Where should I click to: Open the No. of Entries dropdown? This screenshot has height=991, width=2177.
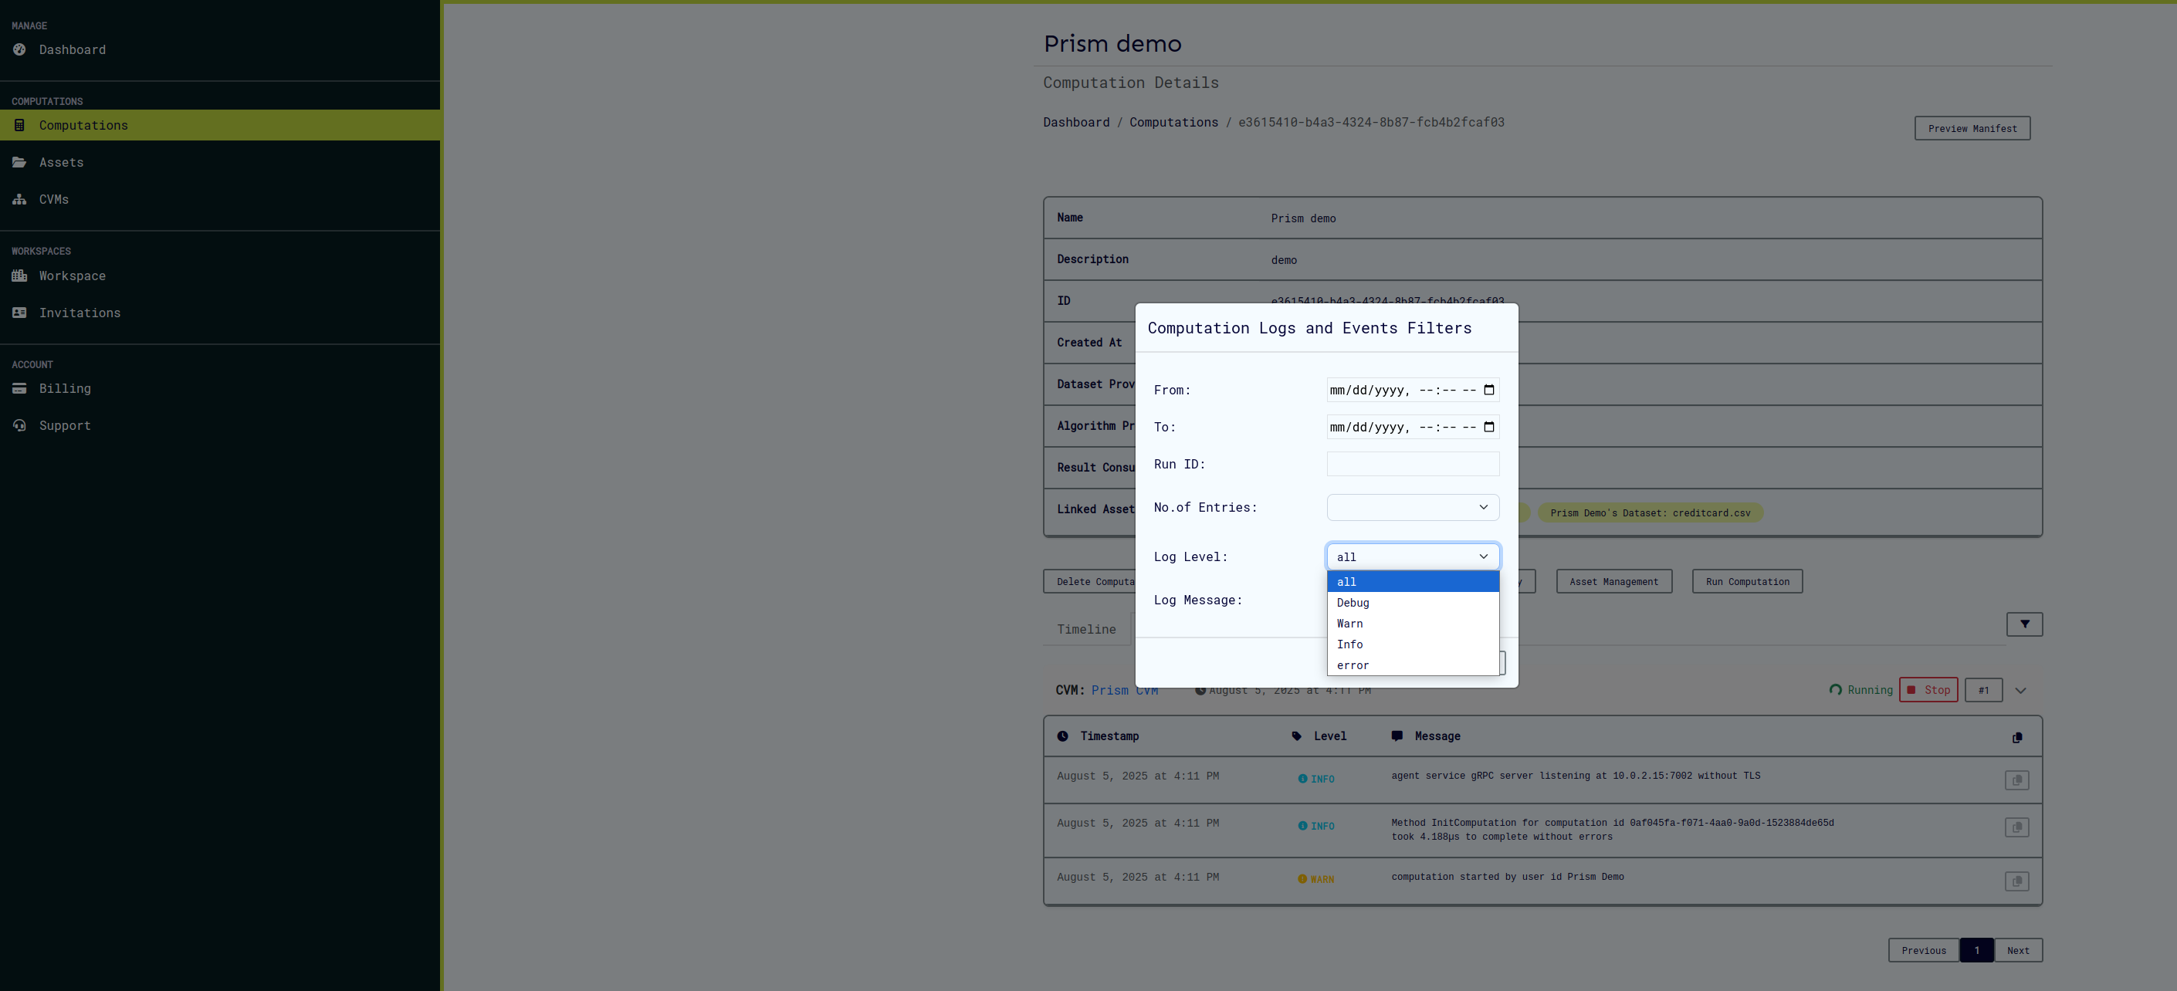[1412, 507]
